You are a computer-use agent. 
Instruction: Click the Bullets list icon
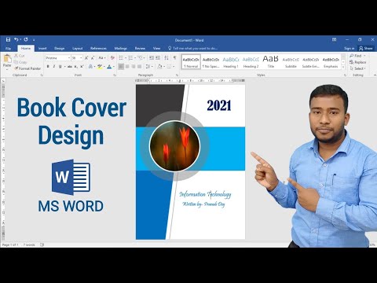(x=121, y=58)
